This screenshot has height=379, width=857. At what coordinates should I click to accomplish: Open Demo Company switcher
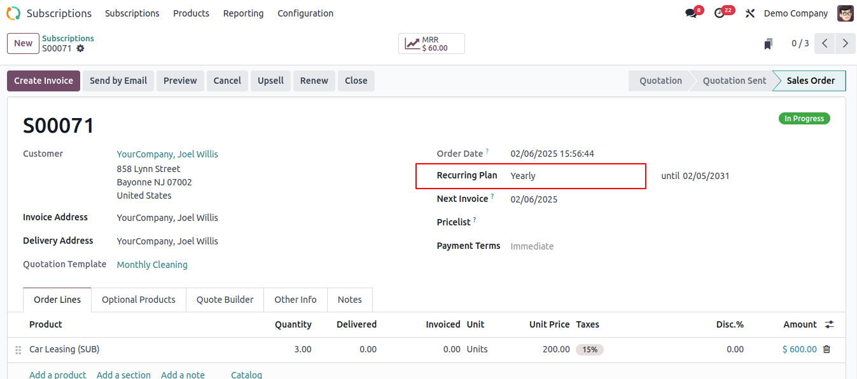[x=795, y=13]
